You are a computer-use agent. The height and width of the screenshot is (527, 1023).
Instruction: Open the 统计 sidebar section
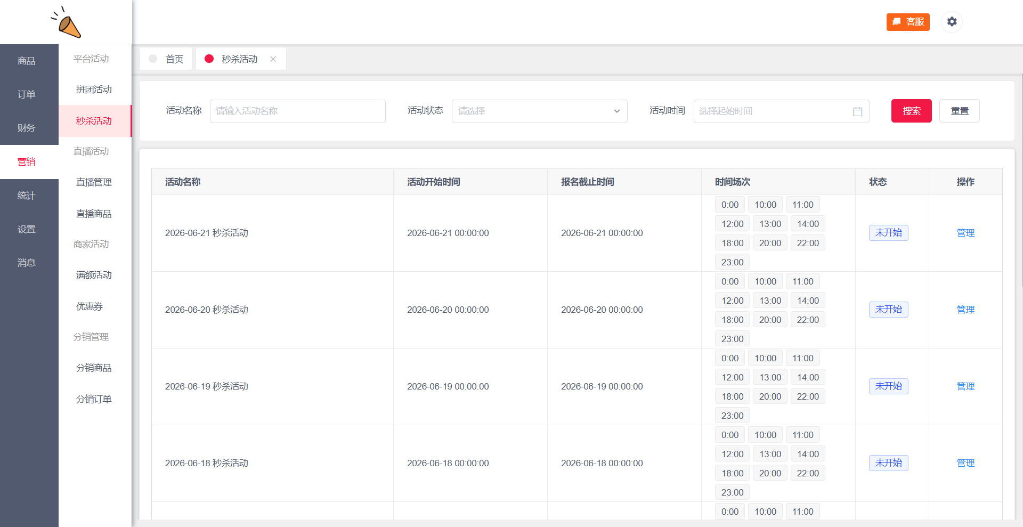coord(27,196)
